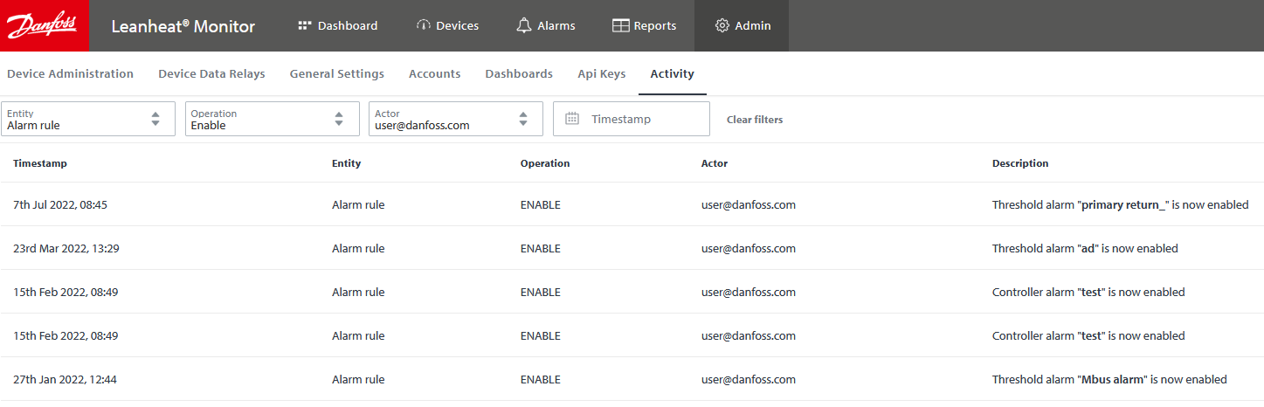Viewport: 1264px width, 407px height.
Task: Switch to the Accounts tab
Action: click(x=434, y=73)
